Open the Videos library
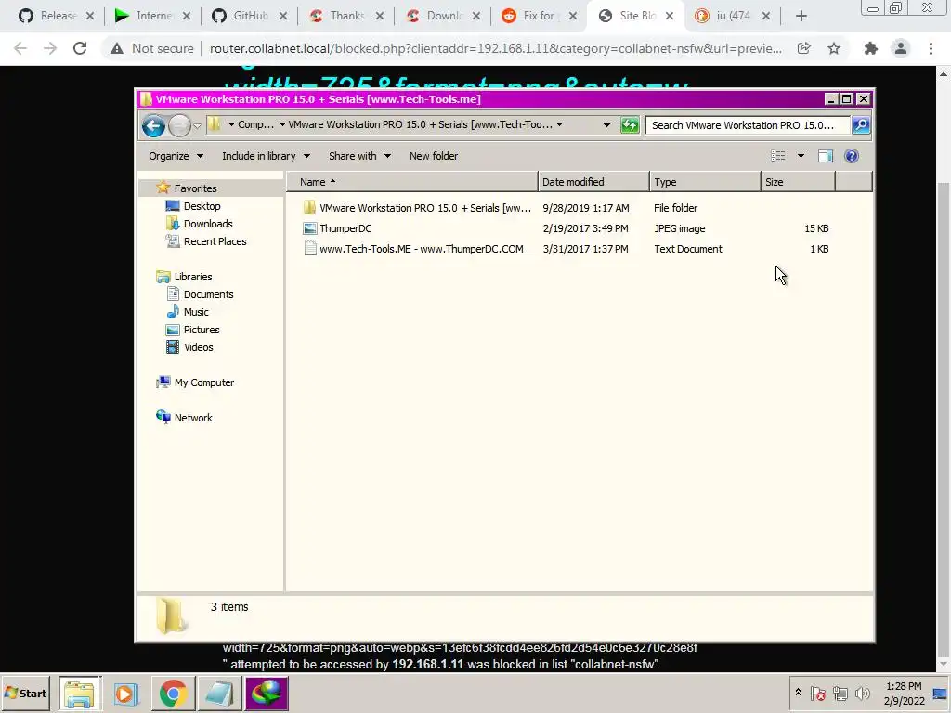Viewport: 951px width, 713px height. (x=189, y=347)
